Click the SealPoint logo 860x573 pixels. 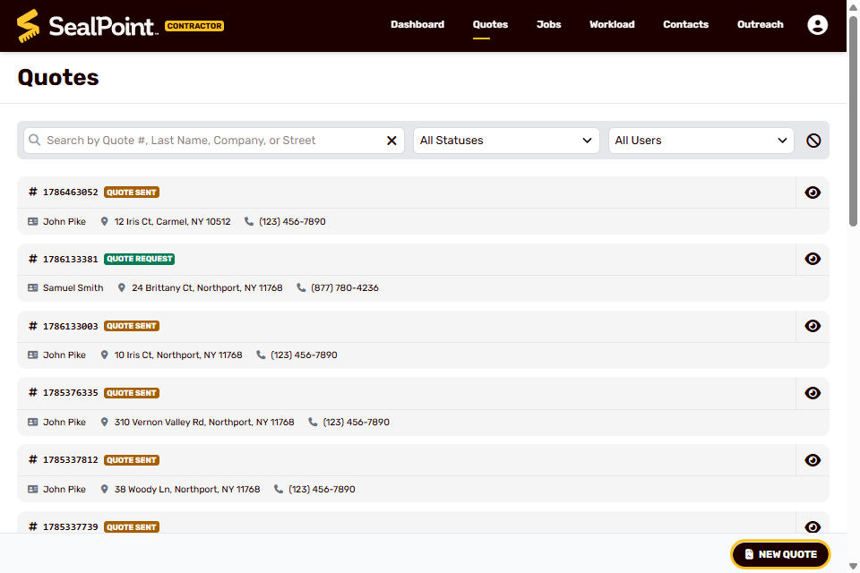tap(87, 26)
